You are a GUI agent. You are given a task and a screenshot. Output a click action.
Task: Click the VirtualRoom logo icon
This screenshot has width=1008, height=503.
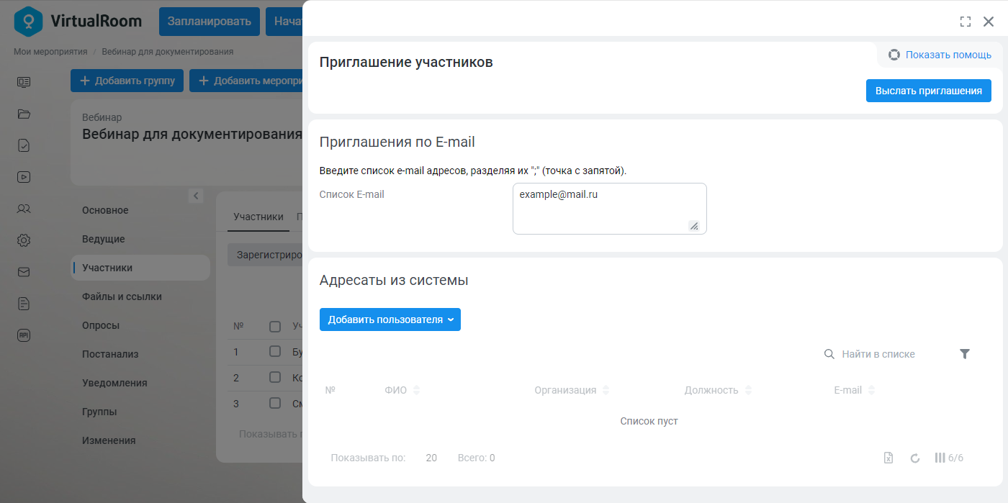pyautogui.click(x=28, y=21)
